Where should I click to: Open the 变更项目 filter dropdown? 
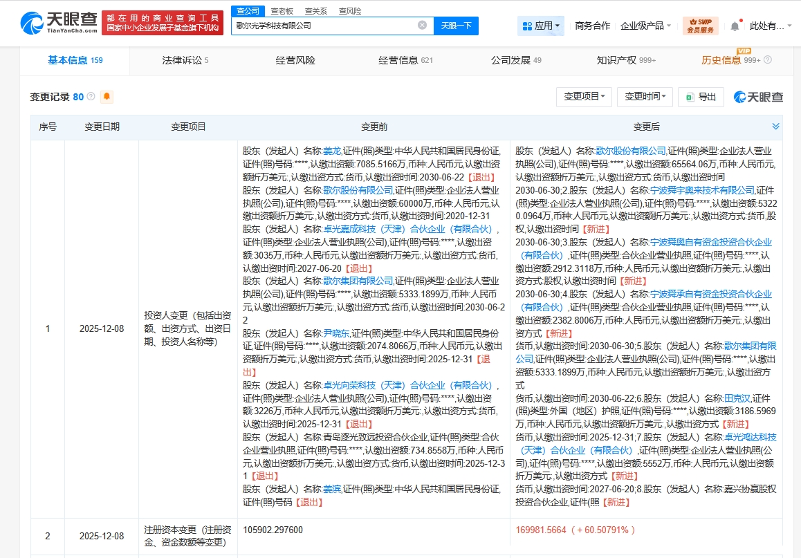584,97
